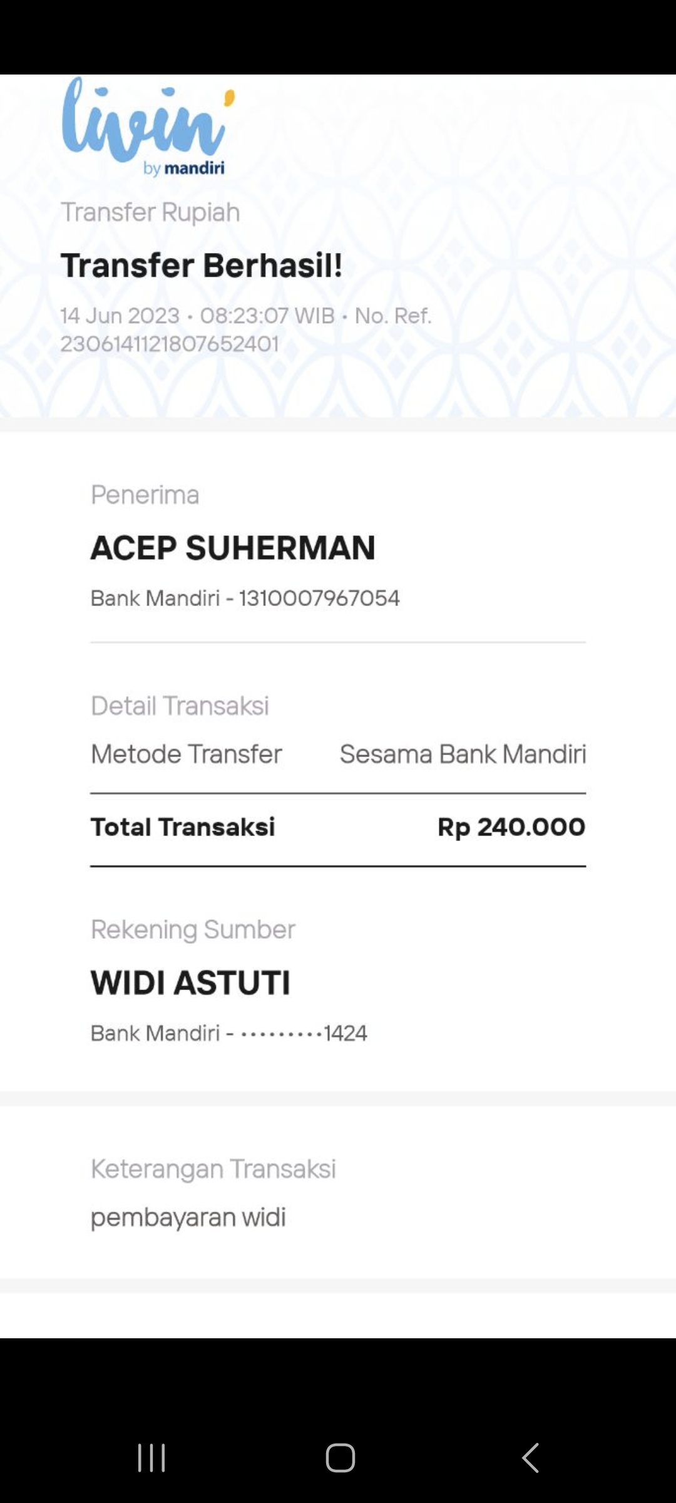Select the Transfer Rupiah label

(150, 213)
